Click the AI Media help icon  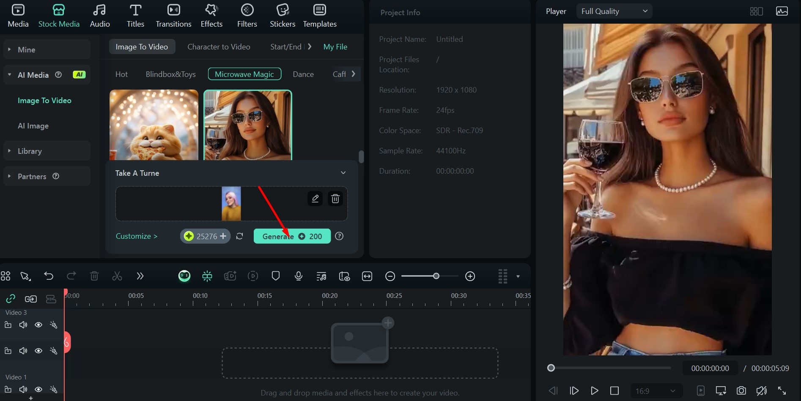click(58, 74)
